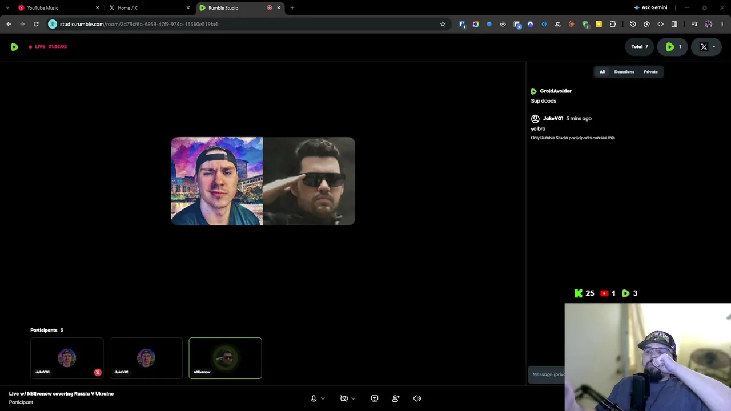
Task: Switch chat to the Donations tab
Action: 624,72
